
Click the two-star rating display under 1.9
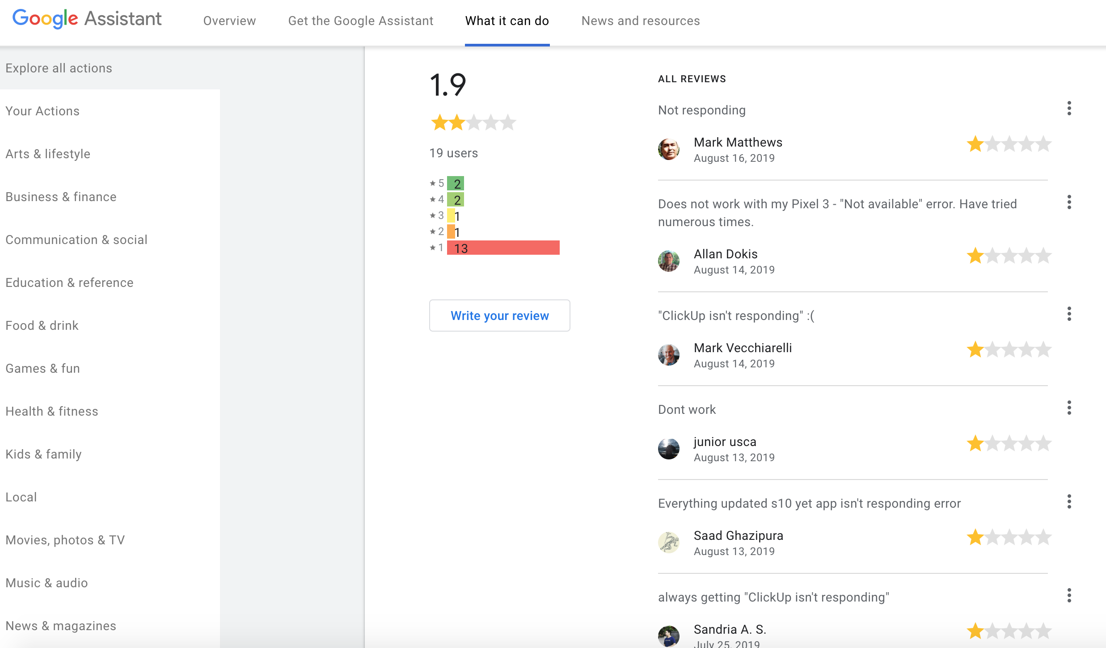(473, 122)
